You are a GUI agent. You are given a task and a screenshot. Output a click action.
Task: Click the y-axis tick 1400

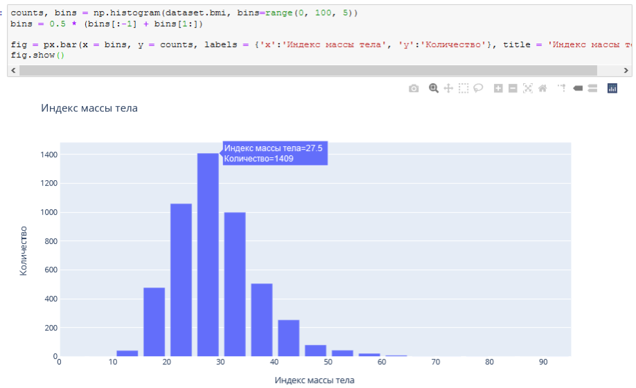pos(48,155)
